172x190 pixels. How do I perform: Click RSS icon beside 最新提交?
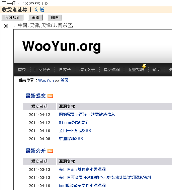coord(50,96)
